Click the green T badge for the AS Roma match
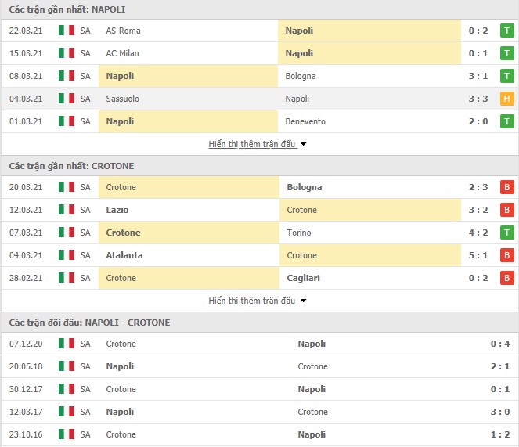The width and height of the screenshot is (519, 447). 506,31
